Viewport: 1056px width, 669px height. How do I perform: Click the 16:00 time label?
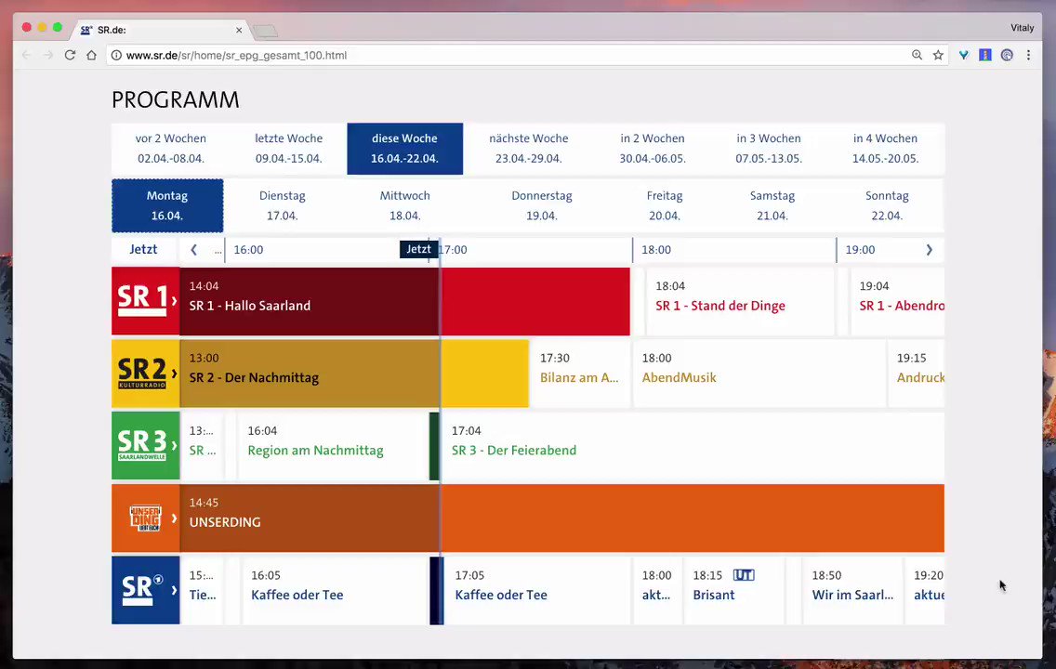coord(248,250)
